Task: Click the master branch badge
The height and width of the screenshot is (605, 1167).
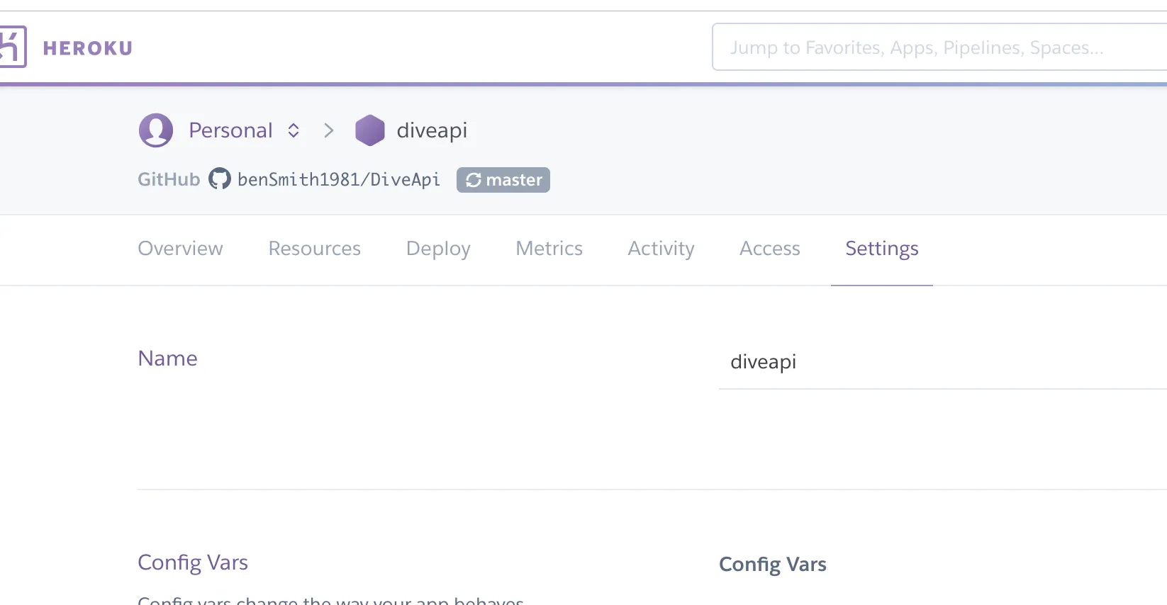Action: coord(503,180)
